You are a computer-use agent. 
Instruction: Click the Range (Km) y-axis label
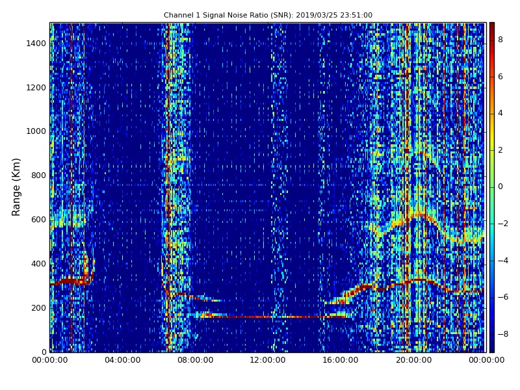click(16, 187)
